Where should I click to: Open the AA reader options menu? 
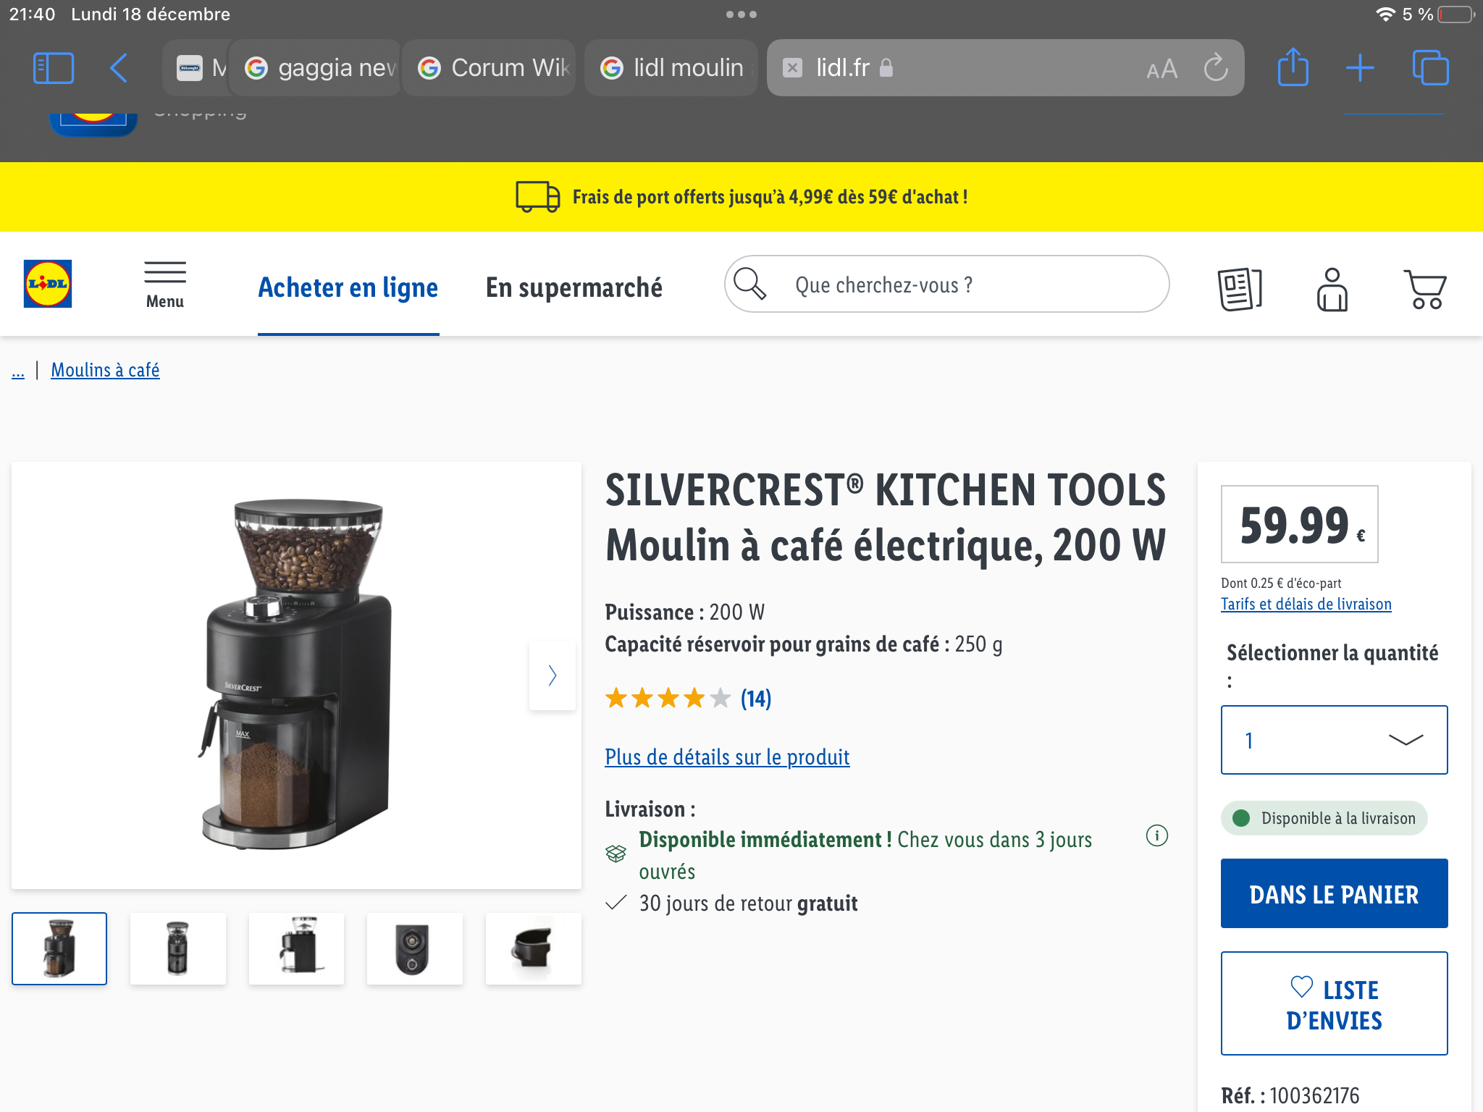click(x=1161, y=69)
